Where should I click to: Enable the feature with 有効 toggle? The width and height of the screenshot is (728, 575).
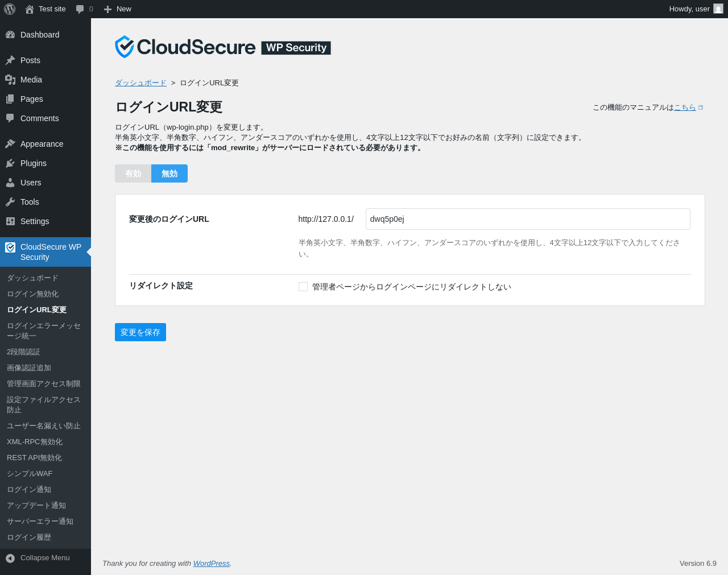[133, 173]
